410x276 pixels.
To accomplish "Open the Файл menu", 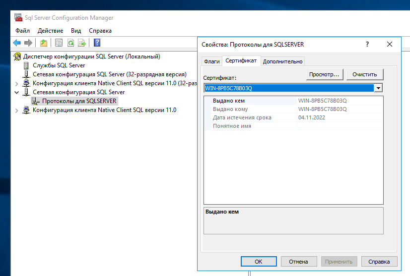I will [x=22, y=31].
